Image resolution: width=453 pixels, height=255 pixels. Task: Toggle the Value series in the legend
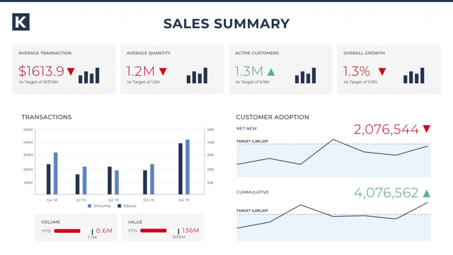click(x=128, y=205)
